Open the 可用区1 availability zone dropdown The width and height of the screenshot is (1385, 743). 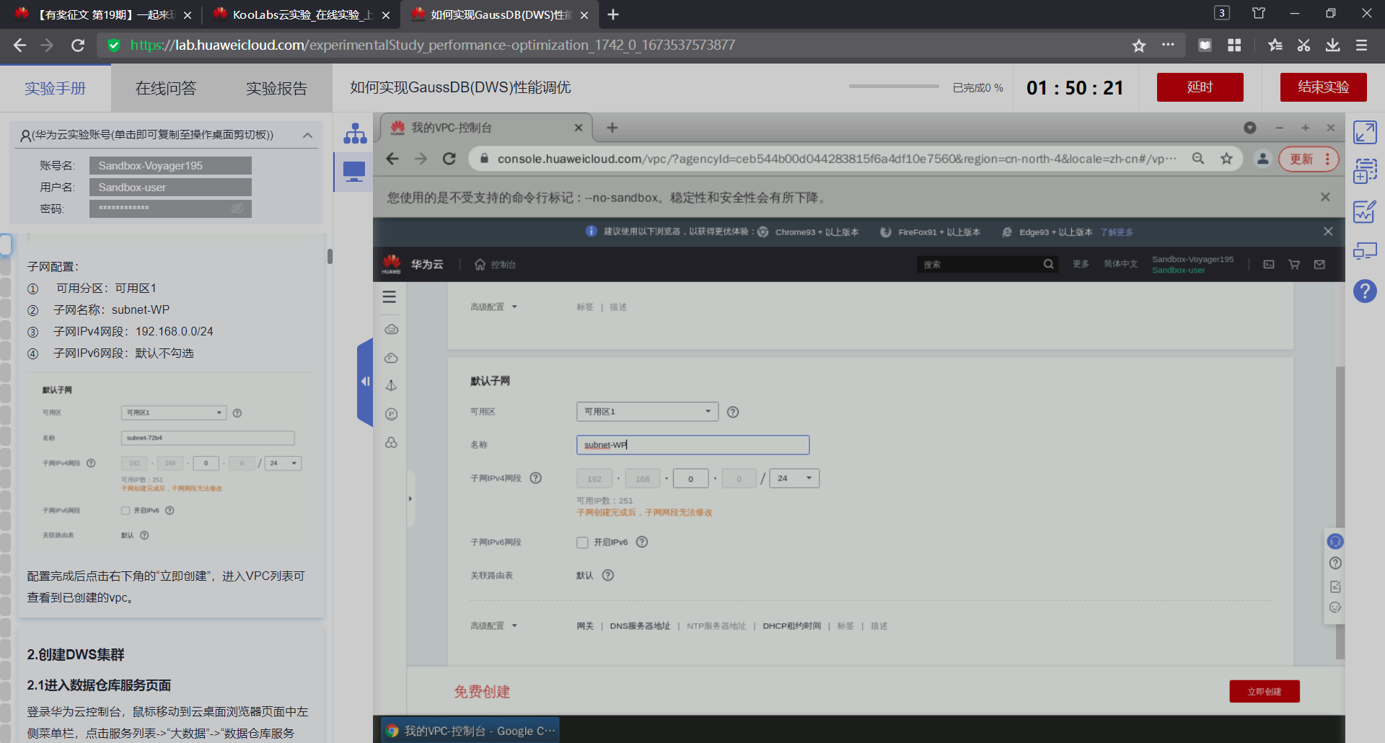[x=647, y=411]
